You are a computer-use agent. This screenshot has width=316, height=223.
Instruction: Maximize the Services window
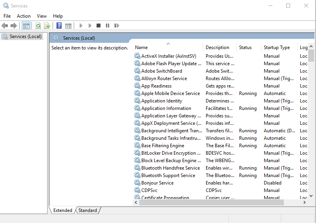point(288,5)
